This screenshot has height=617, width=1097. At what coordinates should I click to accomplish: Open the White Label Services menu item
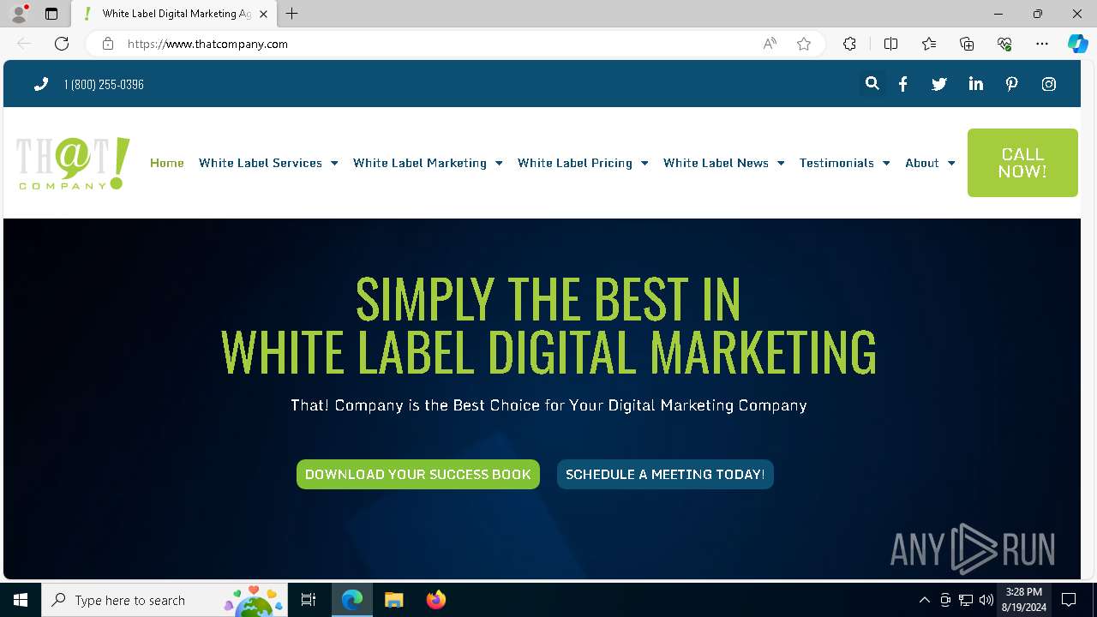[261, 163]
